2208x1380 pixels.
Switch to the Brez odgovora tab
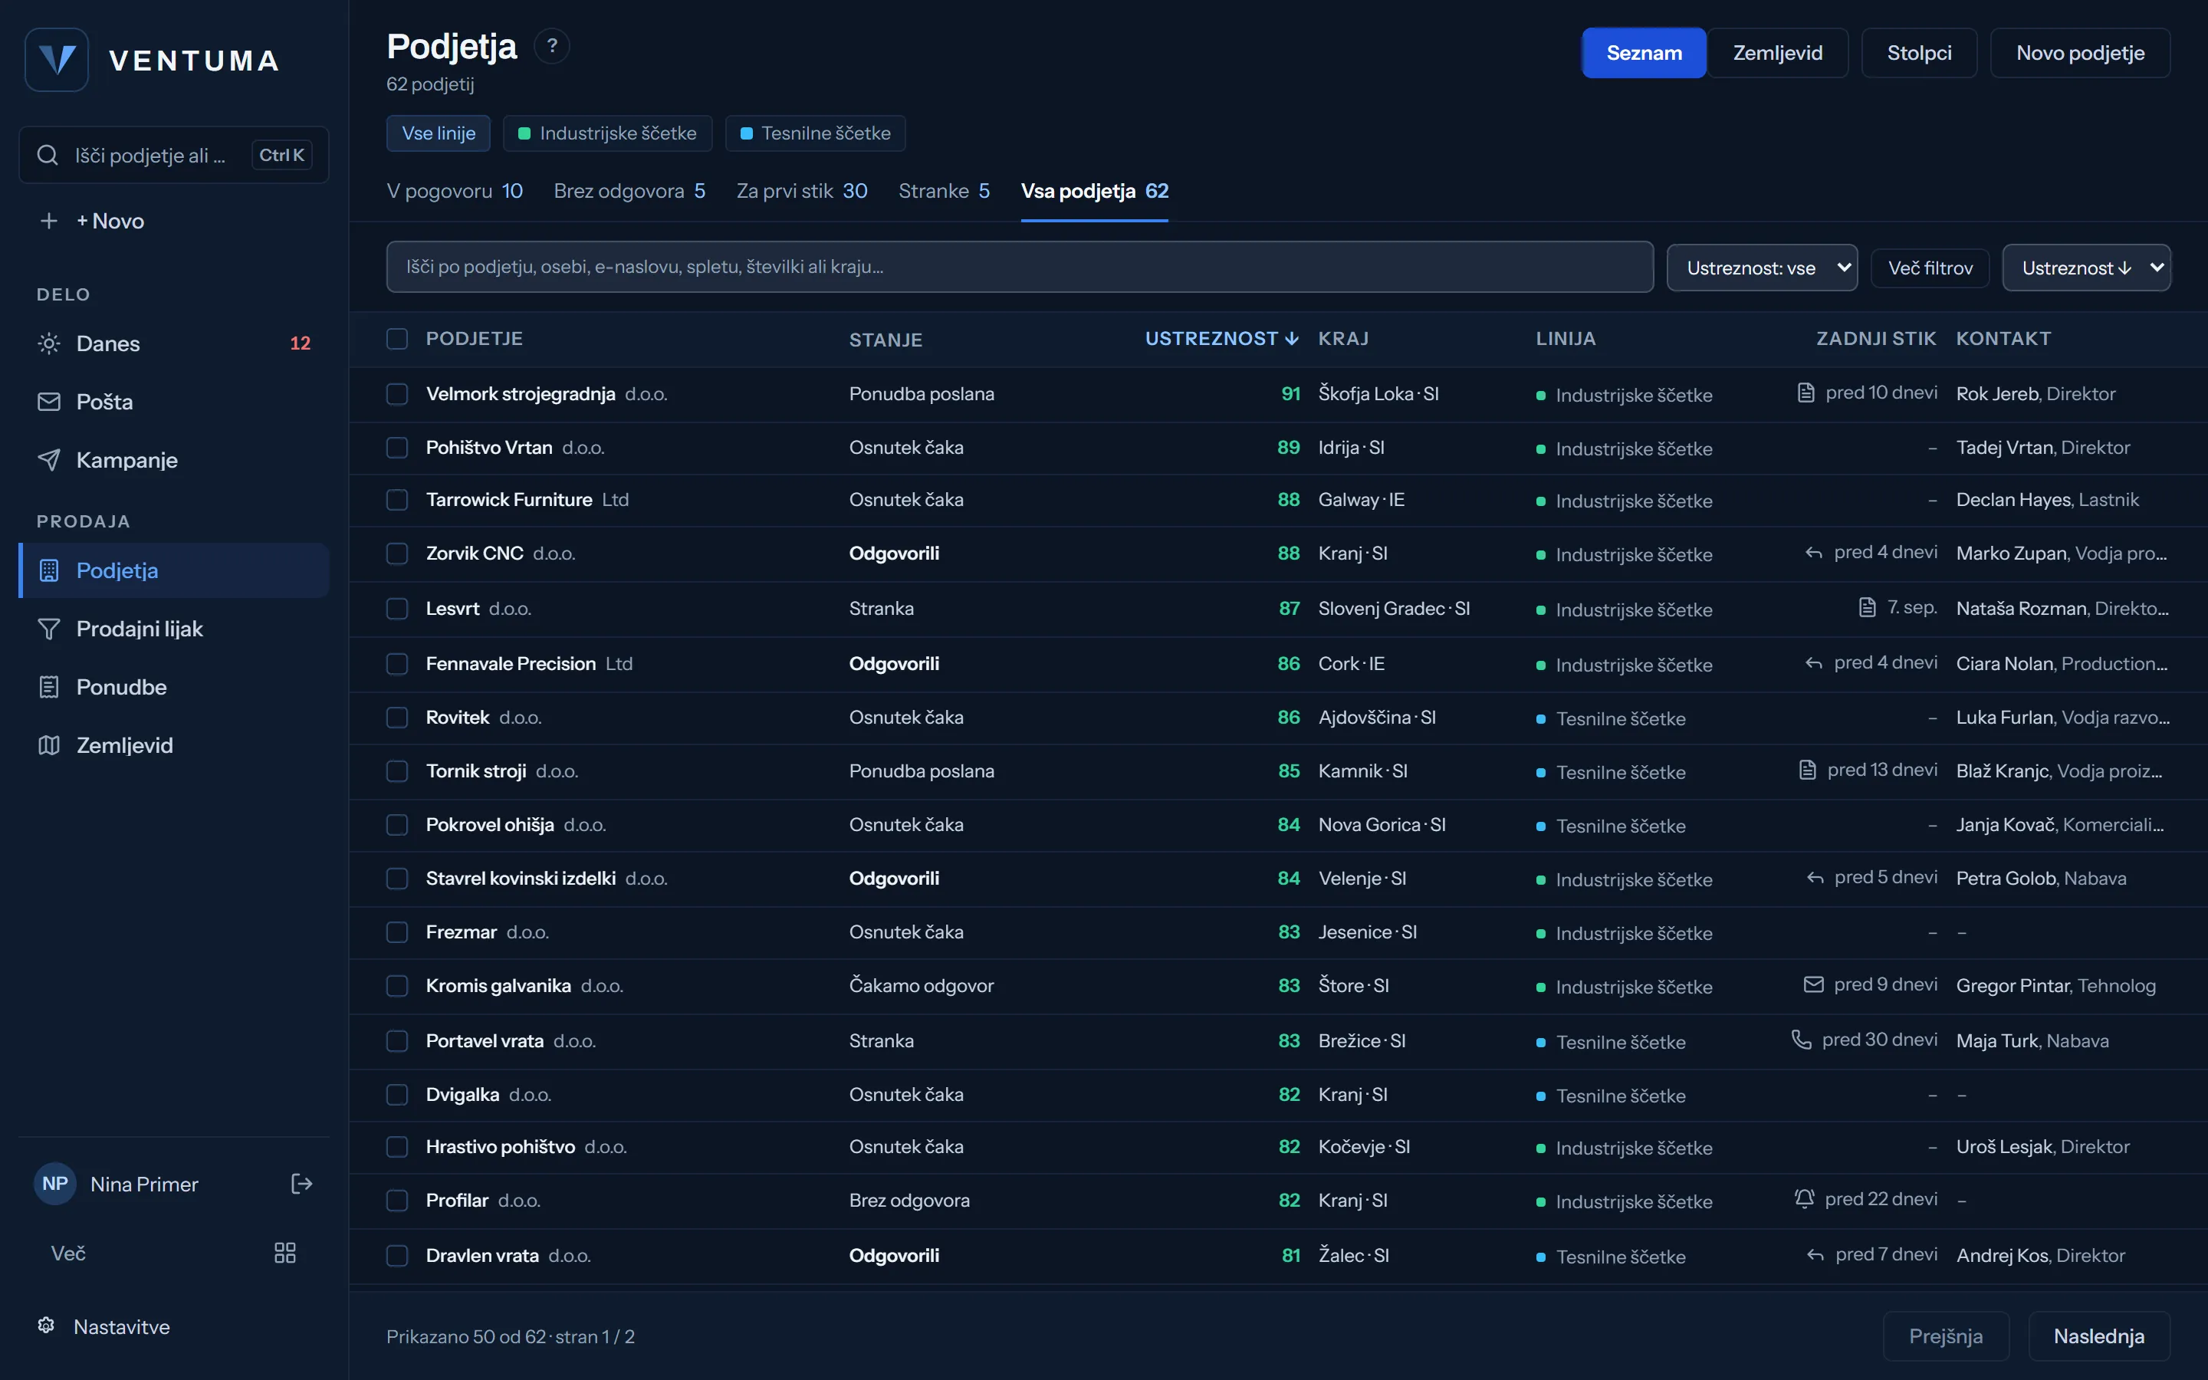(x=629, y=191)
